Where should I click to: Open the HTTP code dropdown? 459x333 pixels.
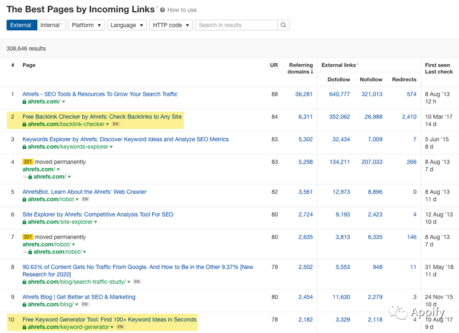[171, 25]
